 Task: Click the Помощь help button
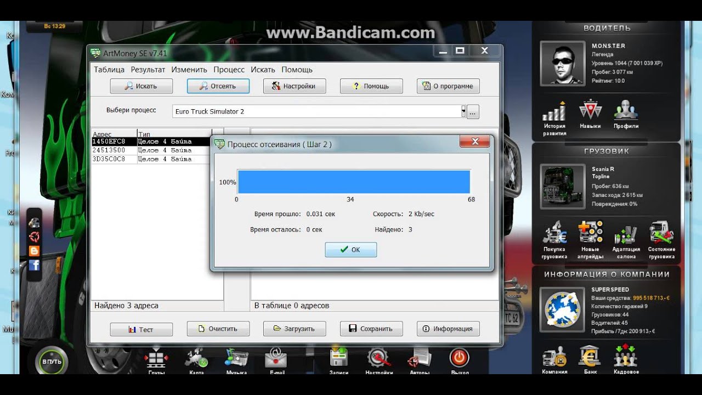click(371, 86)
